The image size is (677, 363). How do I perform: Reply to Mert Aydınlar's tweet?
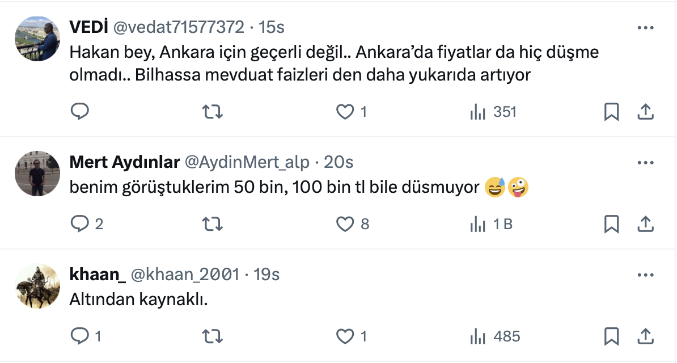80,224
